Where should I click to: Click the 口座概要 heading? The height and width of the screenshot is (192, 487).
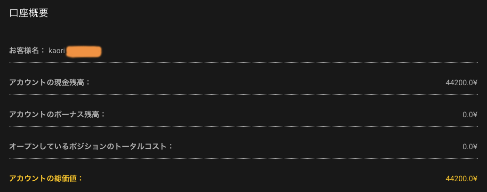(x=29, y=13)
